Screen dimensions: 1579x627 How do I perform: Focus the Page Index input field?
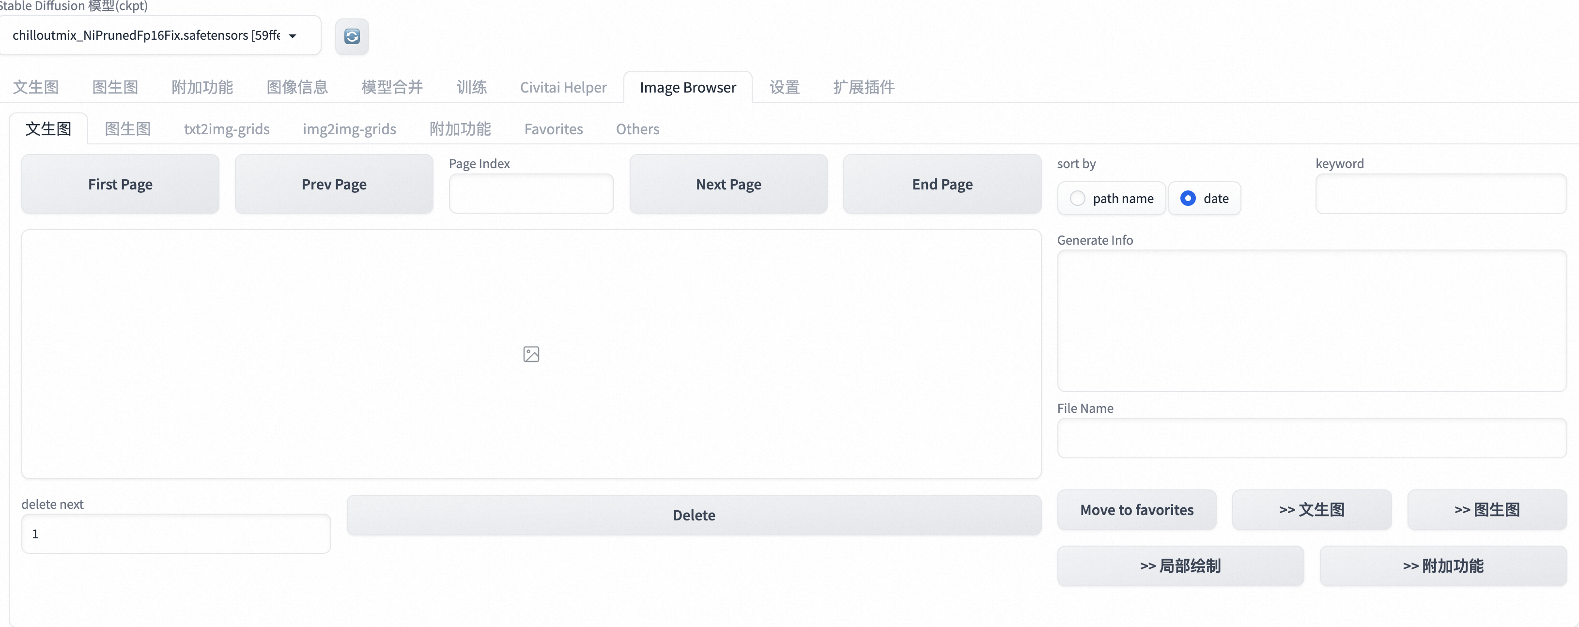[x=531, y=193]
